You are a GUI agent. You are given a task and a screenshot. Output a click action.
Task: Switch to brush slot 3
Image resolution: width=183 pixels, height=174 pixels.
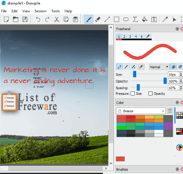tap(130, 37)
